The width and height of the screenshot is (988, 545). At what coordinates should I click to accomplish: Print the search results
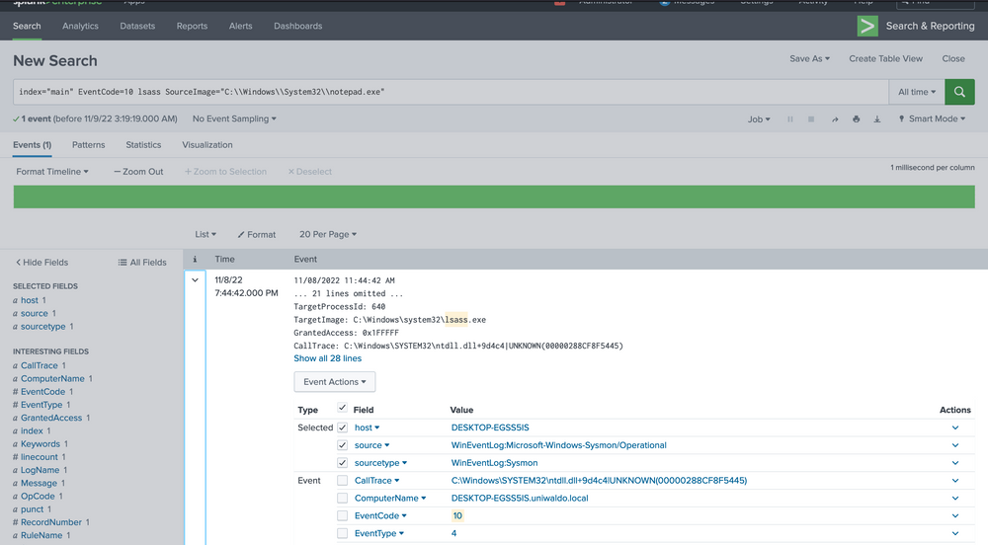coord(856,119)
